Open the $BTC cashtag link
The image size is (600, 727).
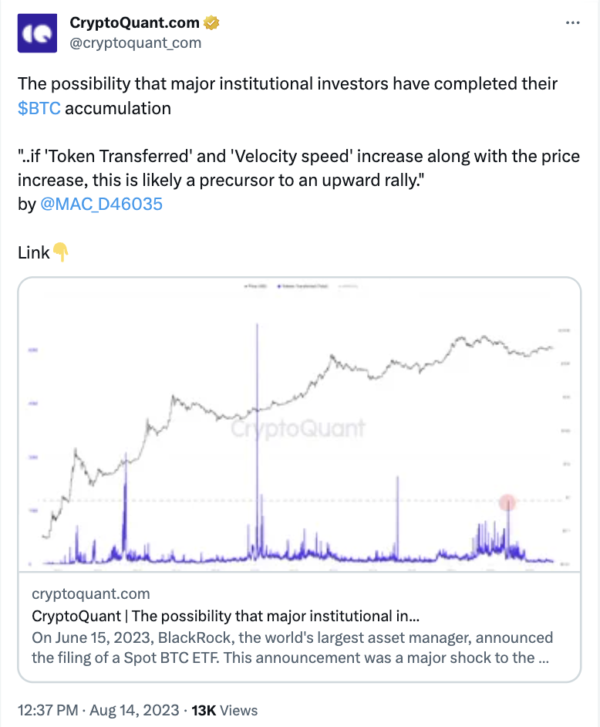[x=38, y=108]
